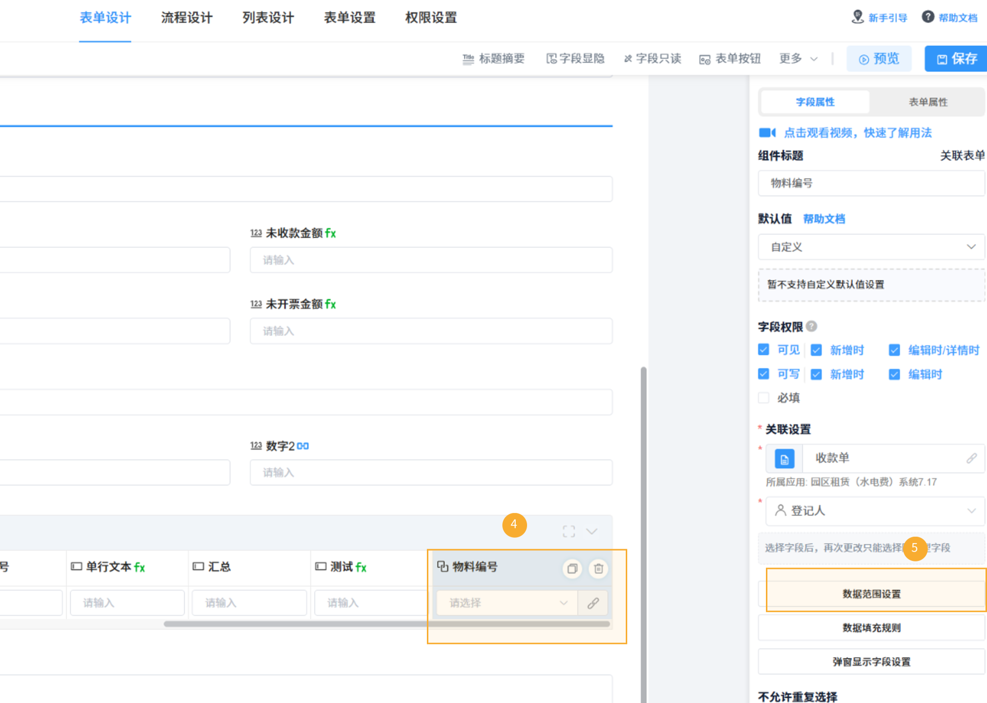Toggle the 可见 checkbox

pos(763,350)
